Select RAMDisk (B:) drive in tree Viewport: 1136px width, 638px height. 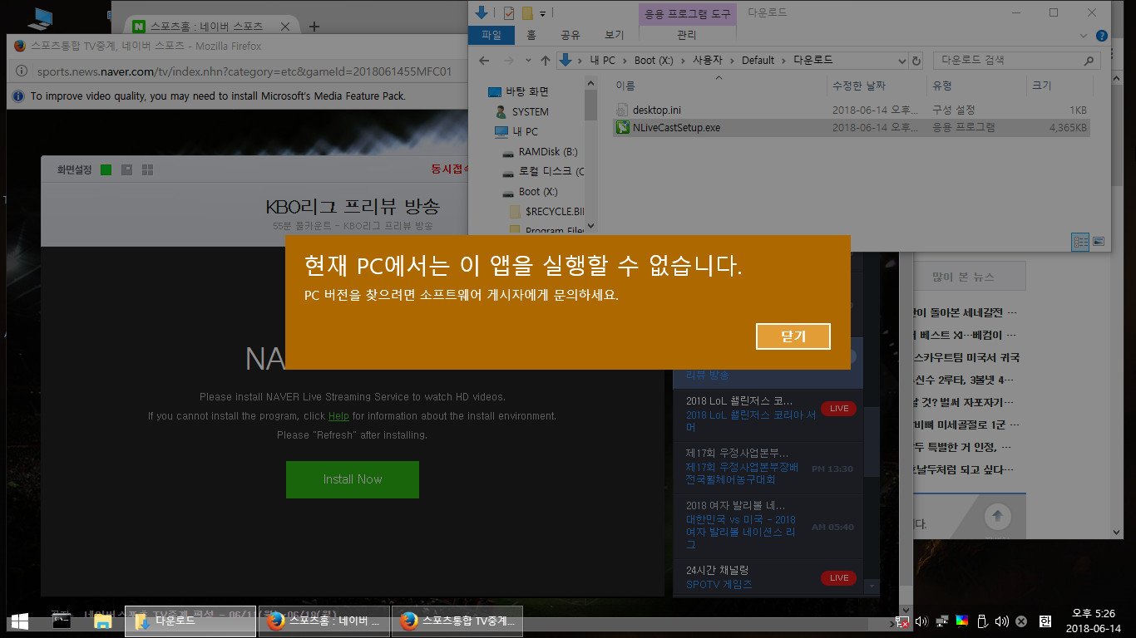tap(540, 152)
